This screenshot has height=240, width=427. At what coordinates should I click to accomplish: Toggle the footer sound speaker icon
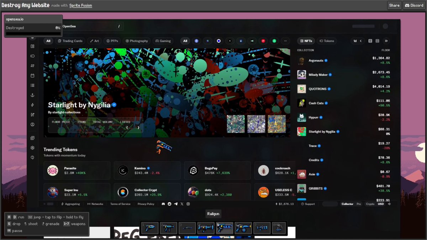(x=389, y=204)
